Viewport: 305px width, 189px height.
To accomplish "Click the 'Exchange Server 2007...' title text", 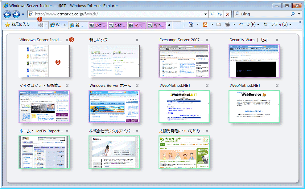I will 181,40.
